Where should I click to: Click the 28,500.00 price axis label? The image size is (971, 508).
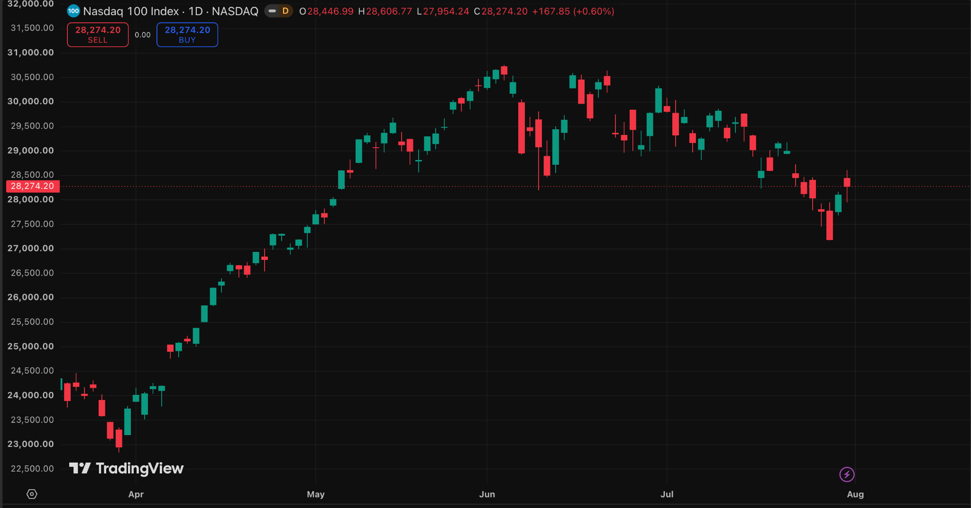(x=32, y=175)
